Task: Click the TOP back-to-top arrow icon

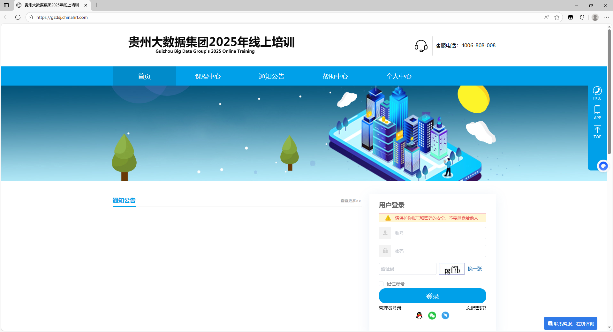Action: [597, 132]
